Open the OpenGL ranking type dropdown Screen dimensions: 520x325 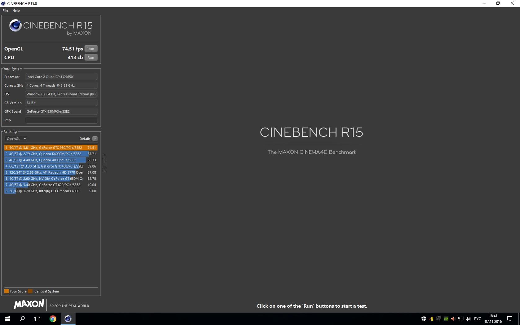click(16, 138)
